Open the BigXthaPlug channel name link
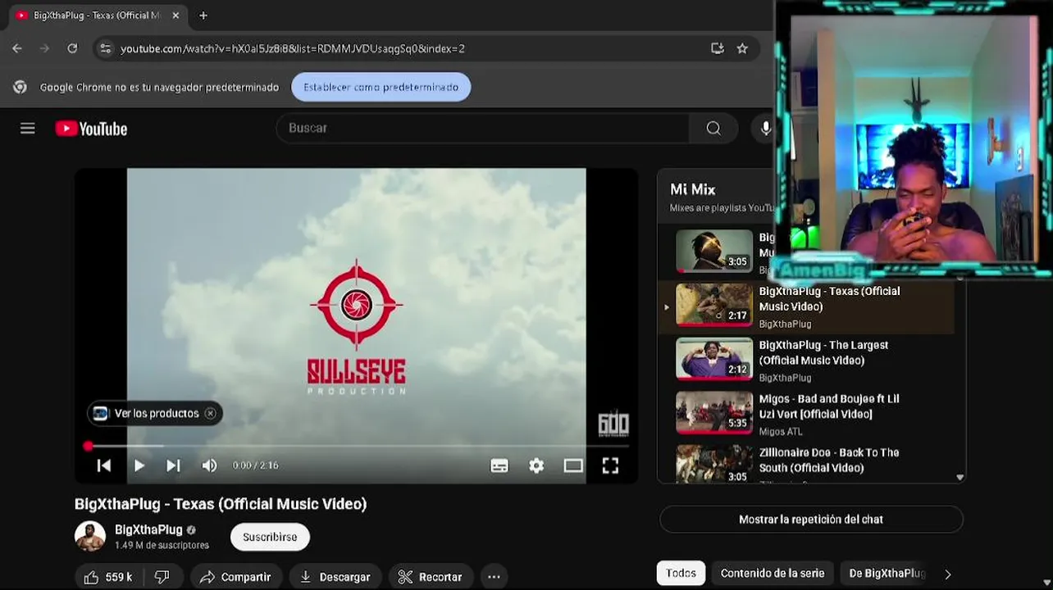The image size is (1053, 590). [148, 529]
